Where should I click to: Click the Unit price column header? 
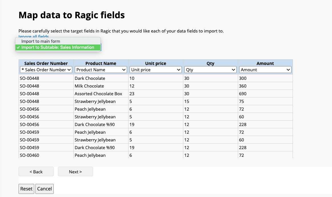coord(156,63)
